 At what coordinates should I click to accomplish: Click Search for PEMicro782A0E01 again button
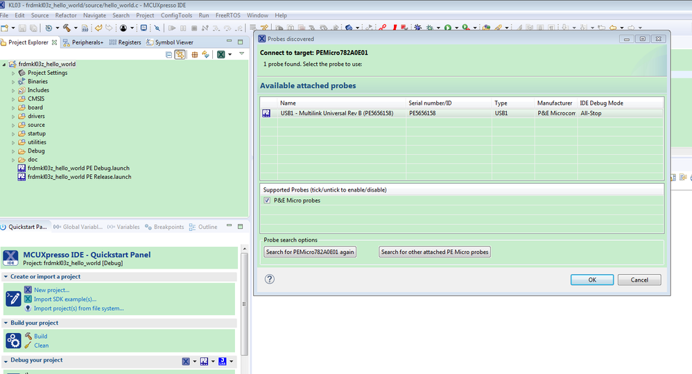pos(310,252)
